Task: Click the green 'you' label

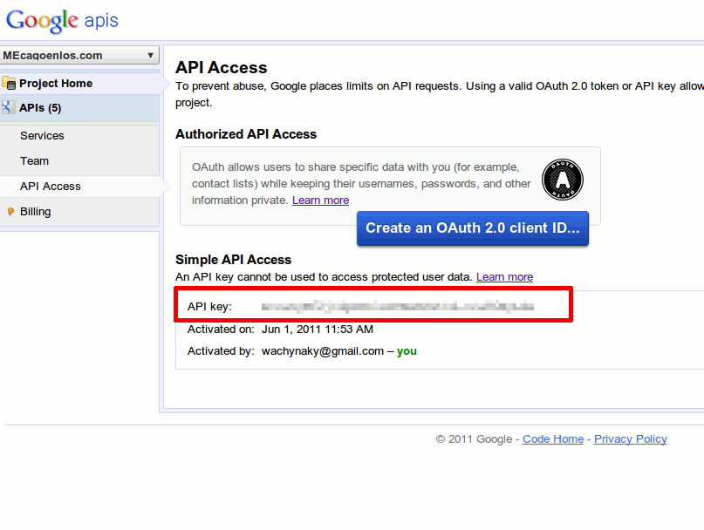Action: (407, 351)
